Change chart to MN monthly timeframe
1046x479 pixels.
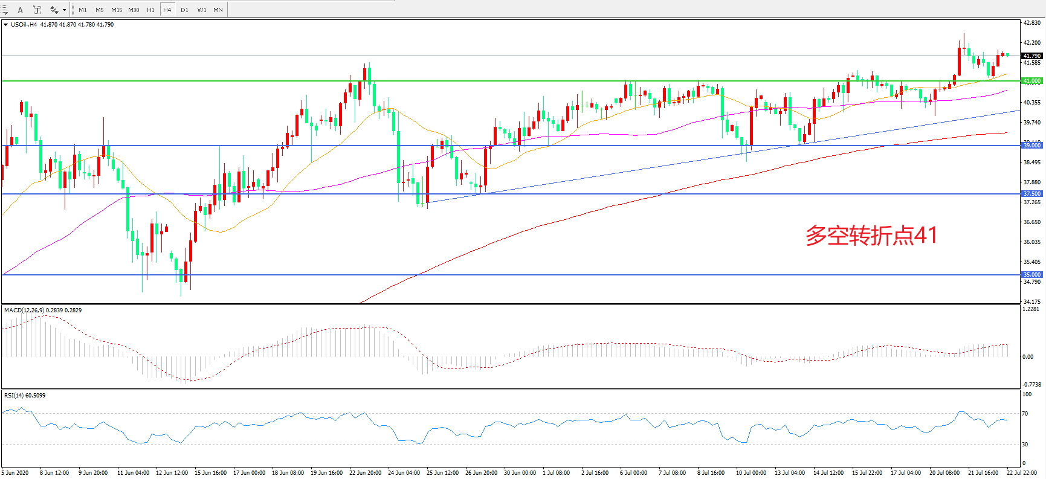point(218,10)
